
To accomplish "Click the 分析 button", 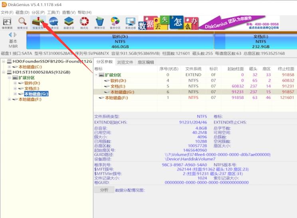I will (x=104, y=190).
